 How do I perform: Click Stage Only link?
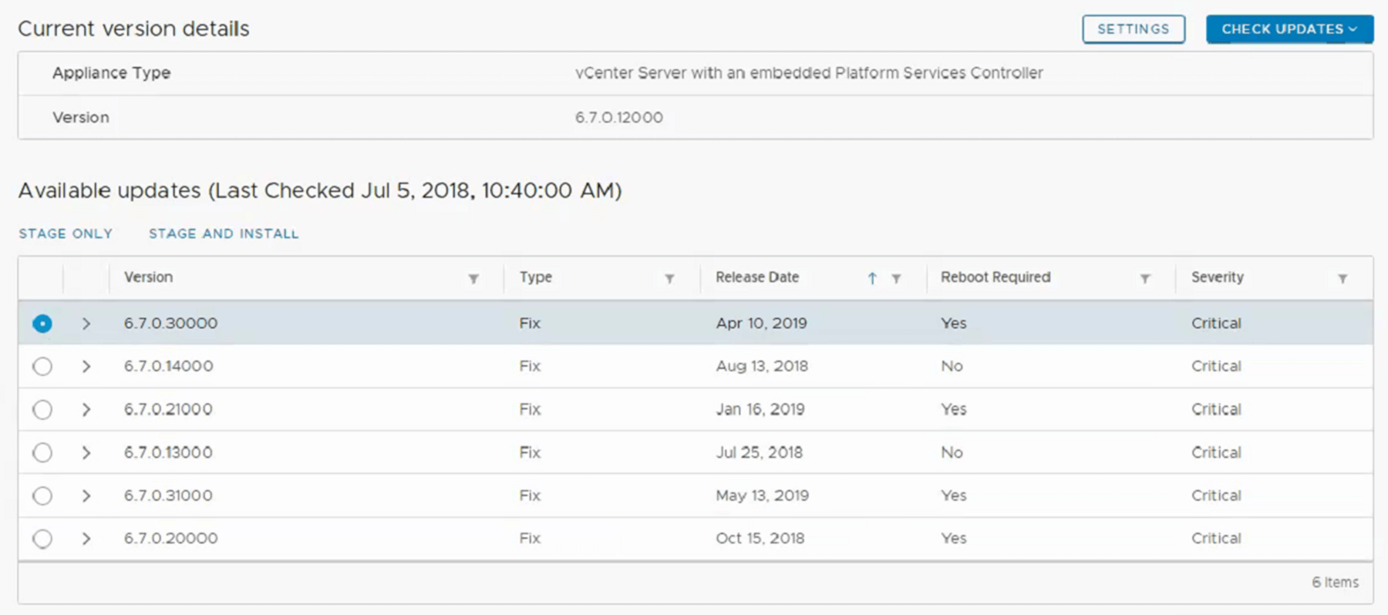(x=66, y=234)
